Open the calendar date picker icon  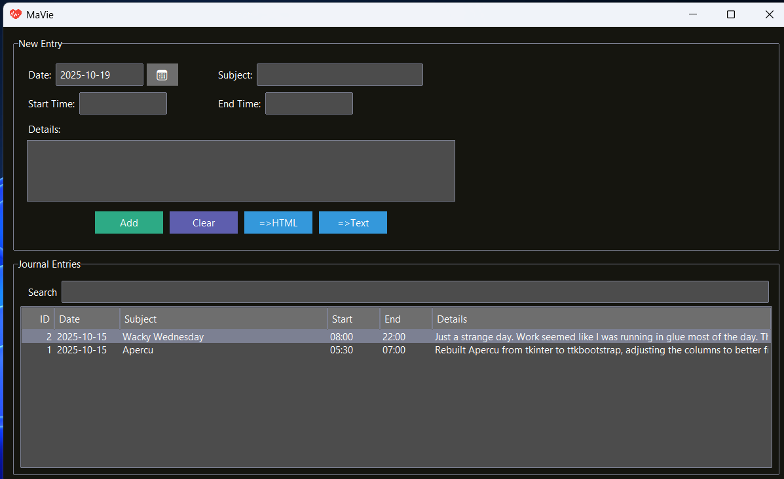(x=162, y=75)
